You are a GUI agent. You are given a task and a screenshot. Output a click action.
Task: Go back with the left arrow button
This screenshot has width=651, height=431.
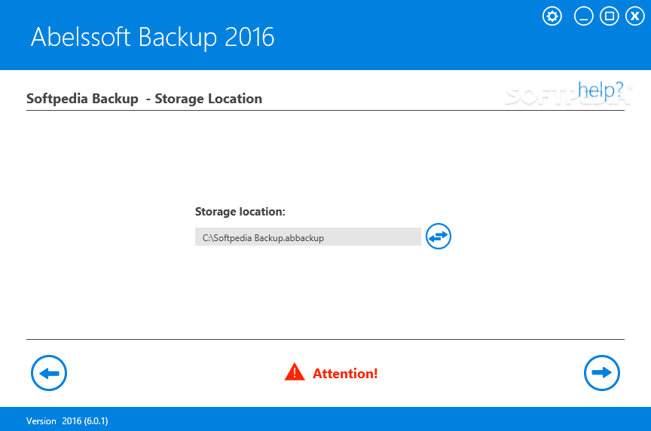point(49,373)
